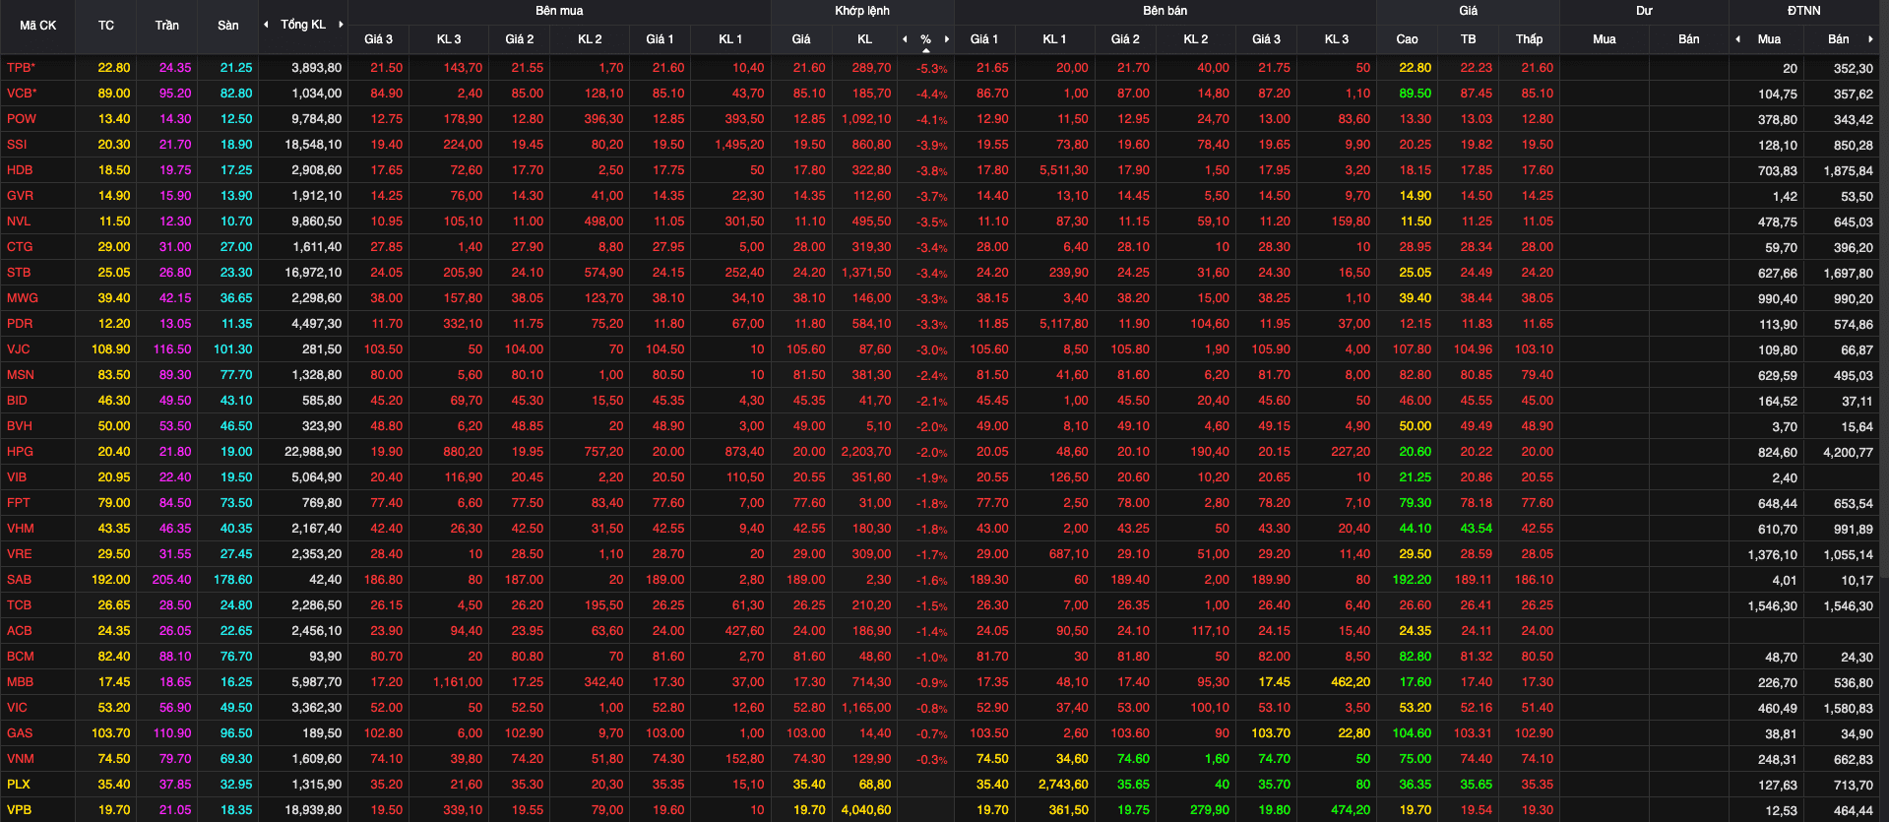Click the Tổng KL column header
The height and width of the screenshot is (822, 1889).
(303, 25)
